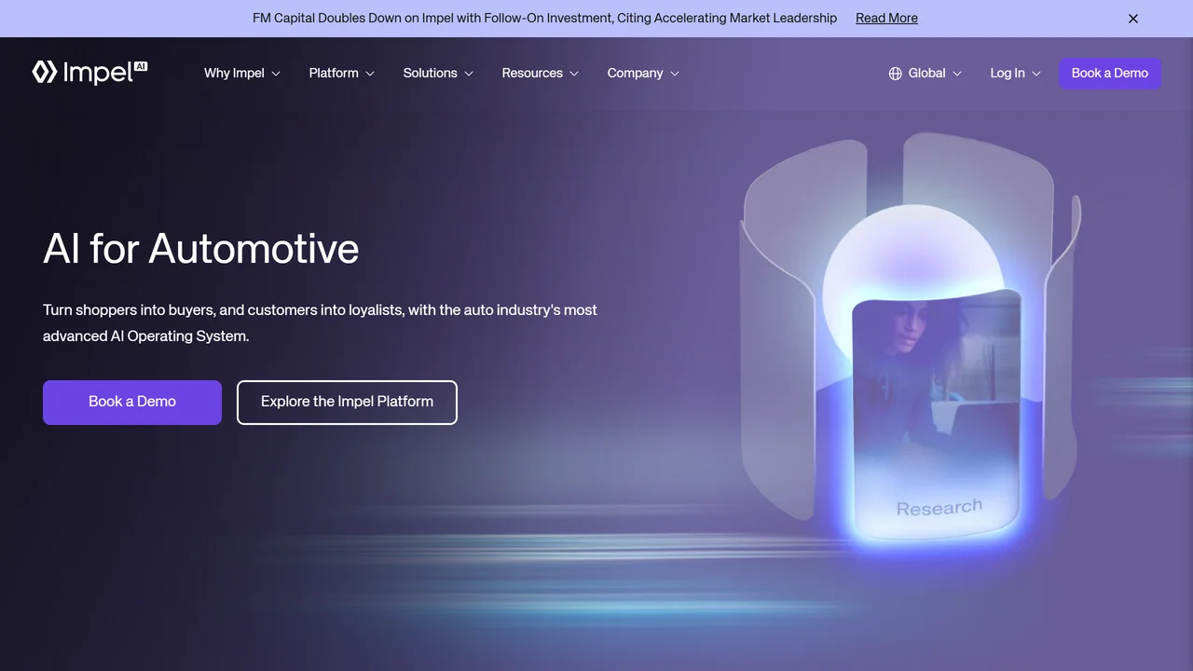Image resolution: width=1193 pixels, height=671 pixels.
Task: Click the "Turn shoppers into buyers" paragraph
Action: 320,322
